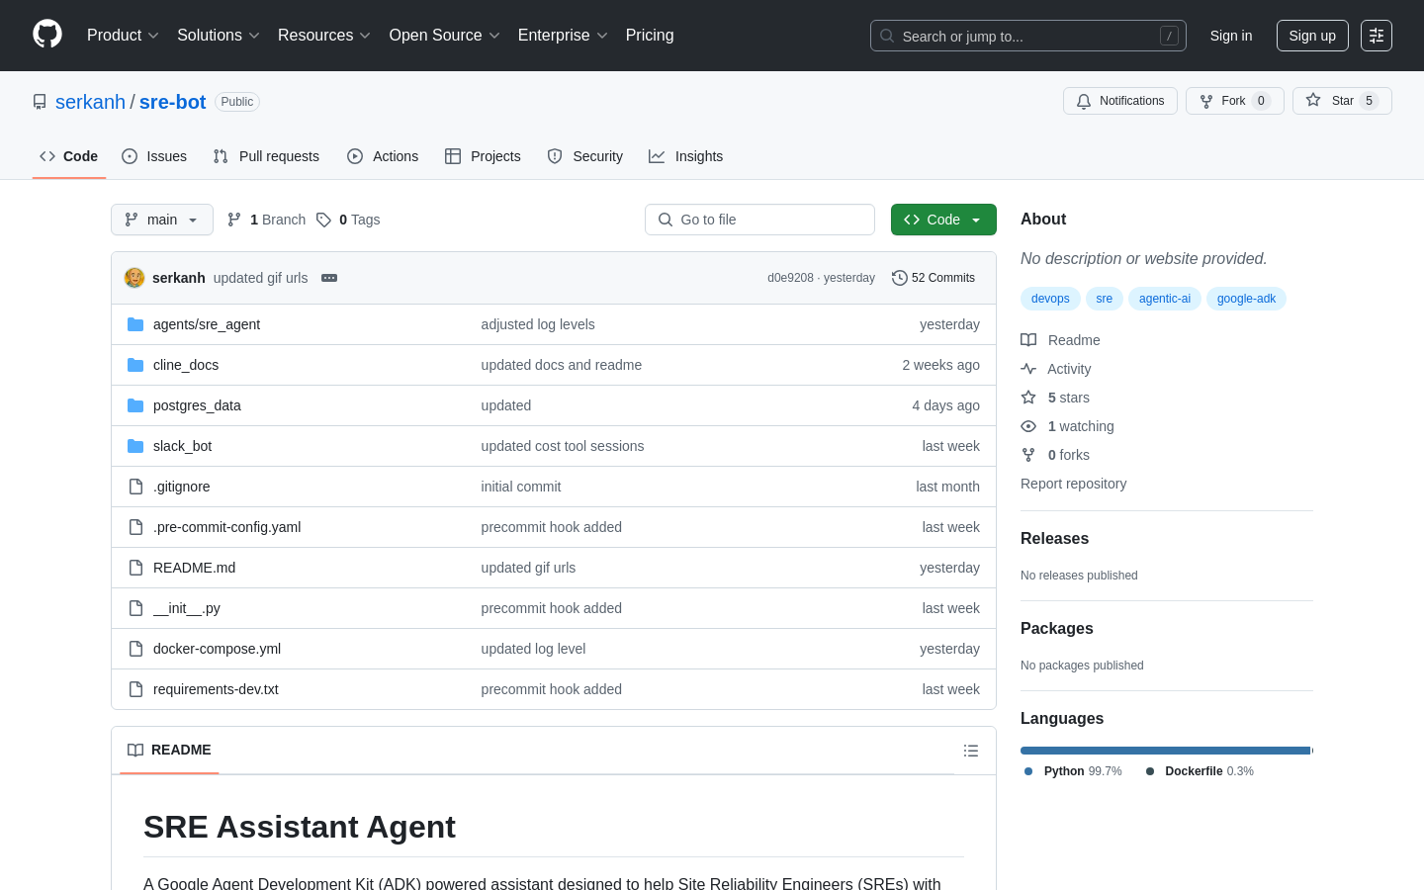Open the serkanh owner profile link
Viewport: 1424px width, 890px height.
(90, 102)
